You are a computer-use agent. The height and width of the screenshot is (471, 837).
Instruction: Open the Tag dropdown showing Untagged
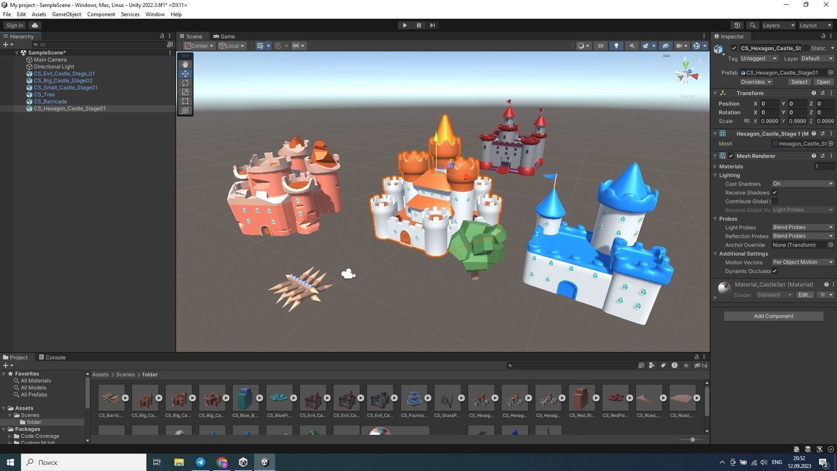759,58
